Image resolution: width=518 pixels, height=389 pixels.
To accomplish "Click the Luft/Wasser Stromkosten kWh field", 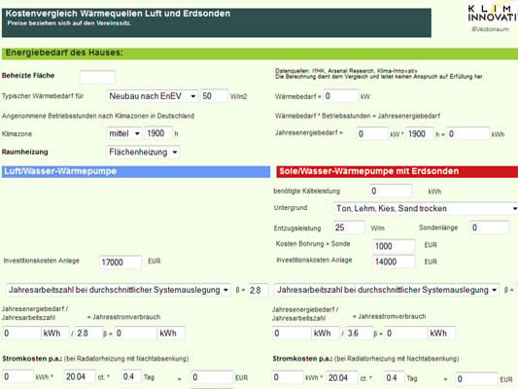I will 17,376.
